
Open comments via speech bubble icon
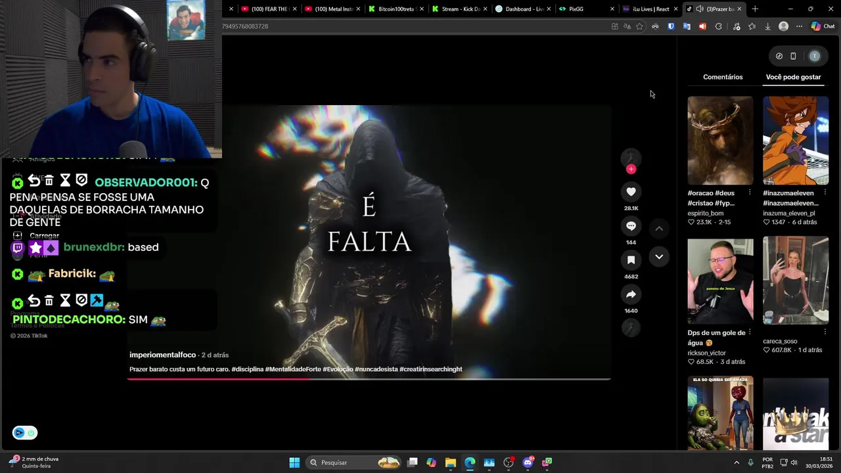point(631,226)
